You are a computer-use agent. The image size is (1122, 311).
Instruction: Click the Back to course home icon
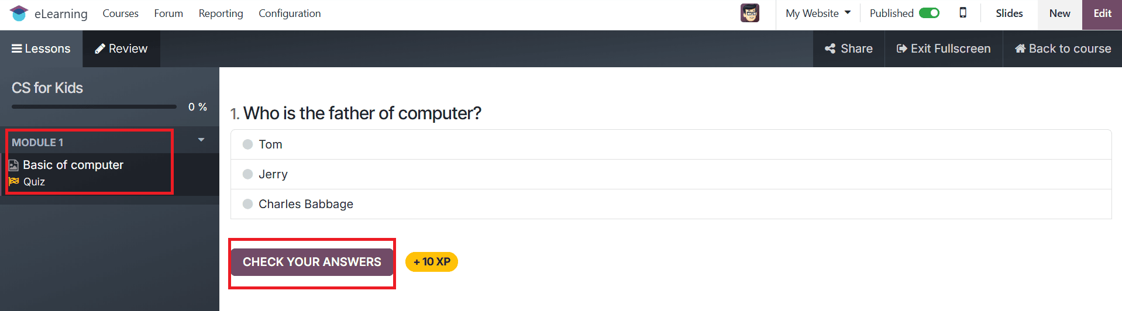tap(1020, 49)
